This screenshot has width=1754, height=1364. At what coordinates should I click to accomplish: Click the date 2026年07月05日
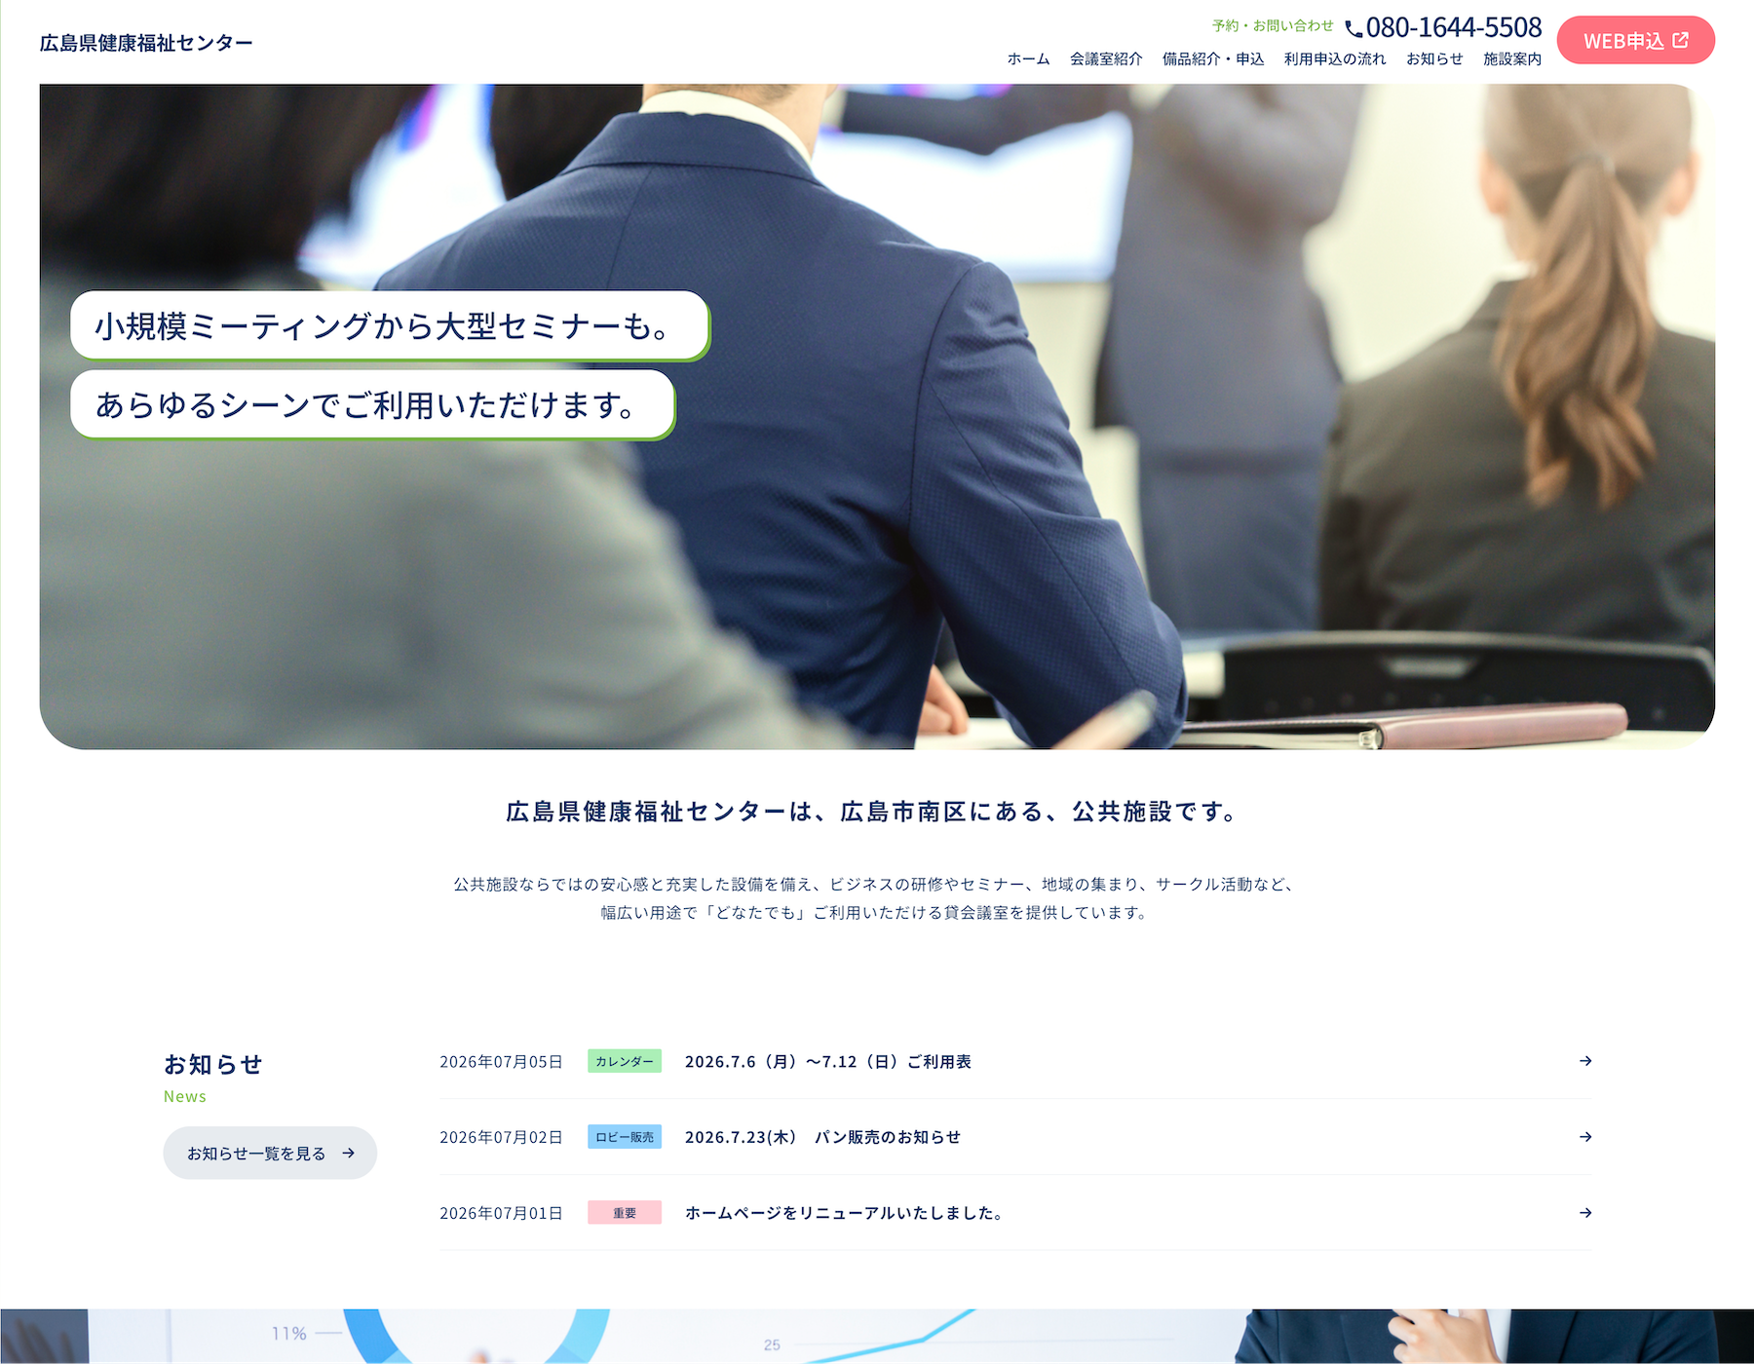pyautogui.click(x=501, y=1062)
